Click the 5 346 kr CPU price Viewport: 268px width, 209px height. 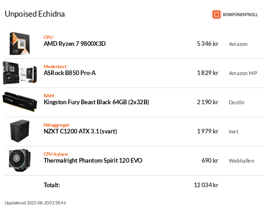[208, 44]
